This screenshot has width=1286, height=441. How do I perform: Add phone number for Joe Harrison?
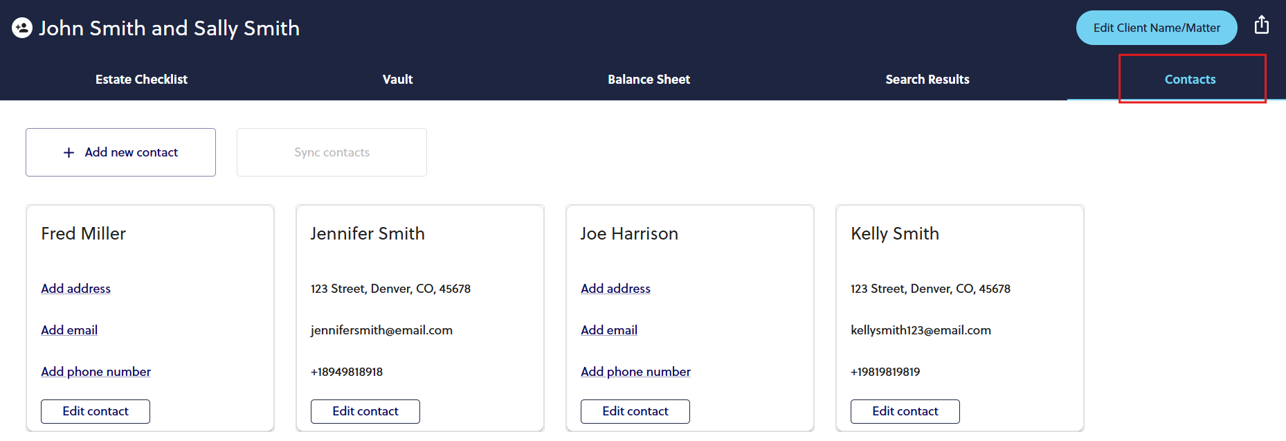(635, 372)
